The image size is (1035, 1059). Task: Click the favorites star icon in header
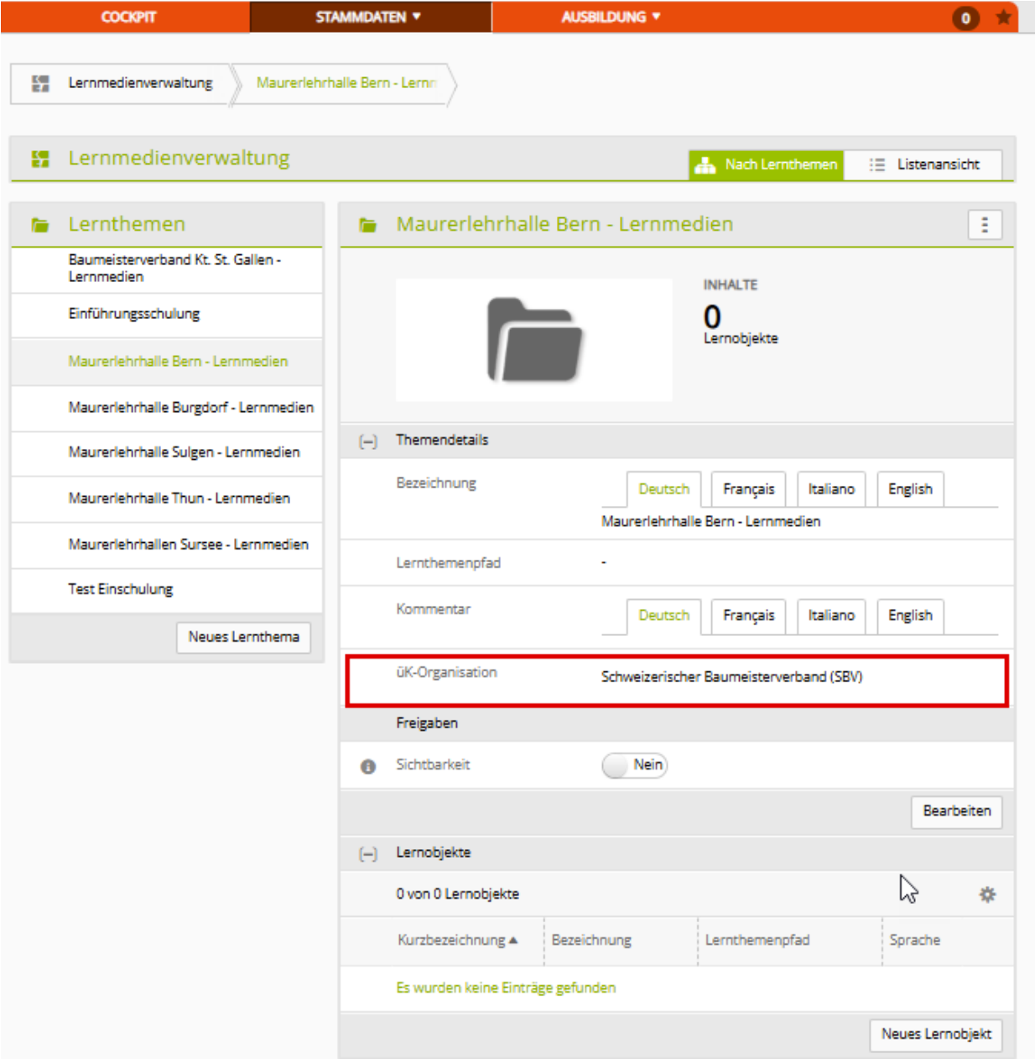[1003, 18]
